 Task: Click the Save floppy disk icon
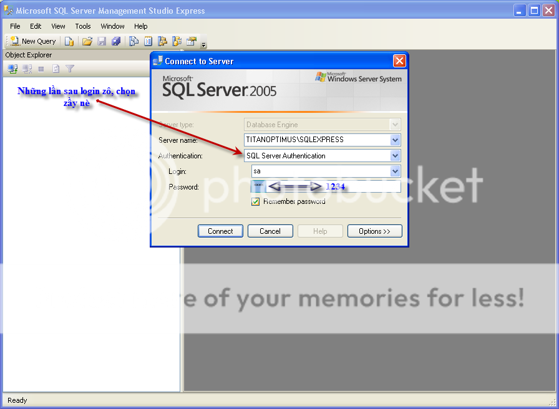pos(102,41)
